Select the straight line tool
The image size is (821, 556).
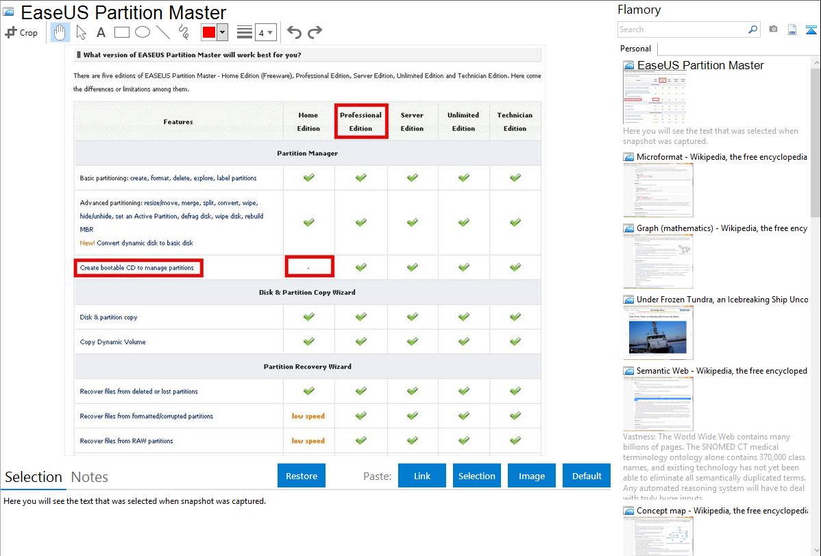[163, 32]
